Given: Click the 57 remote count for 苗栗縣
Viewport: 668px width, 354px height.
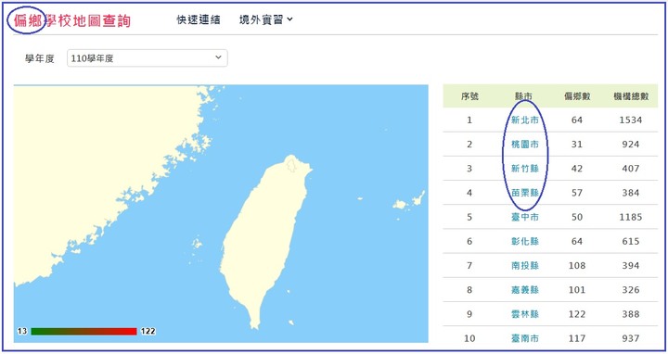Looking at the screenshot, I should 577,193.
